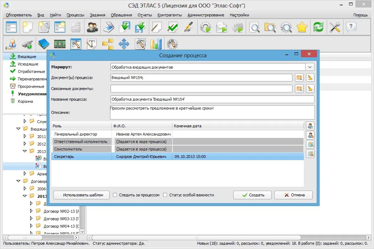This screenshot has width=374, height=249.
Task: Click the Название процесса input field
Action: (212, 99)
